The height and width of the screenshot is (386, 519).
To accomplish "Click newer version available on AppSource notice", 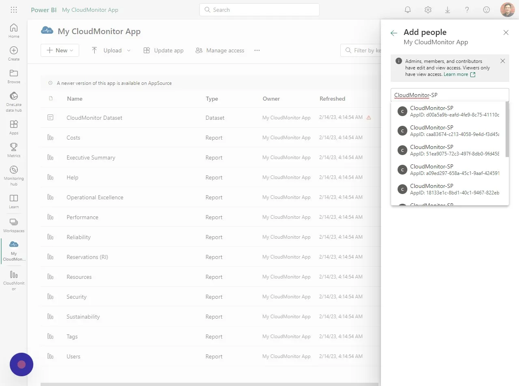I will tap(114, 83).
